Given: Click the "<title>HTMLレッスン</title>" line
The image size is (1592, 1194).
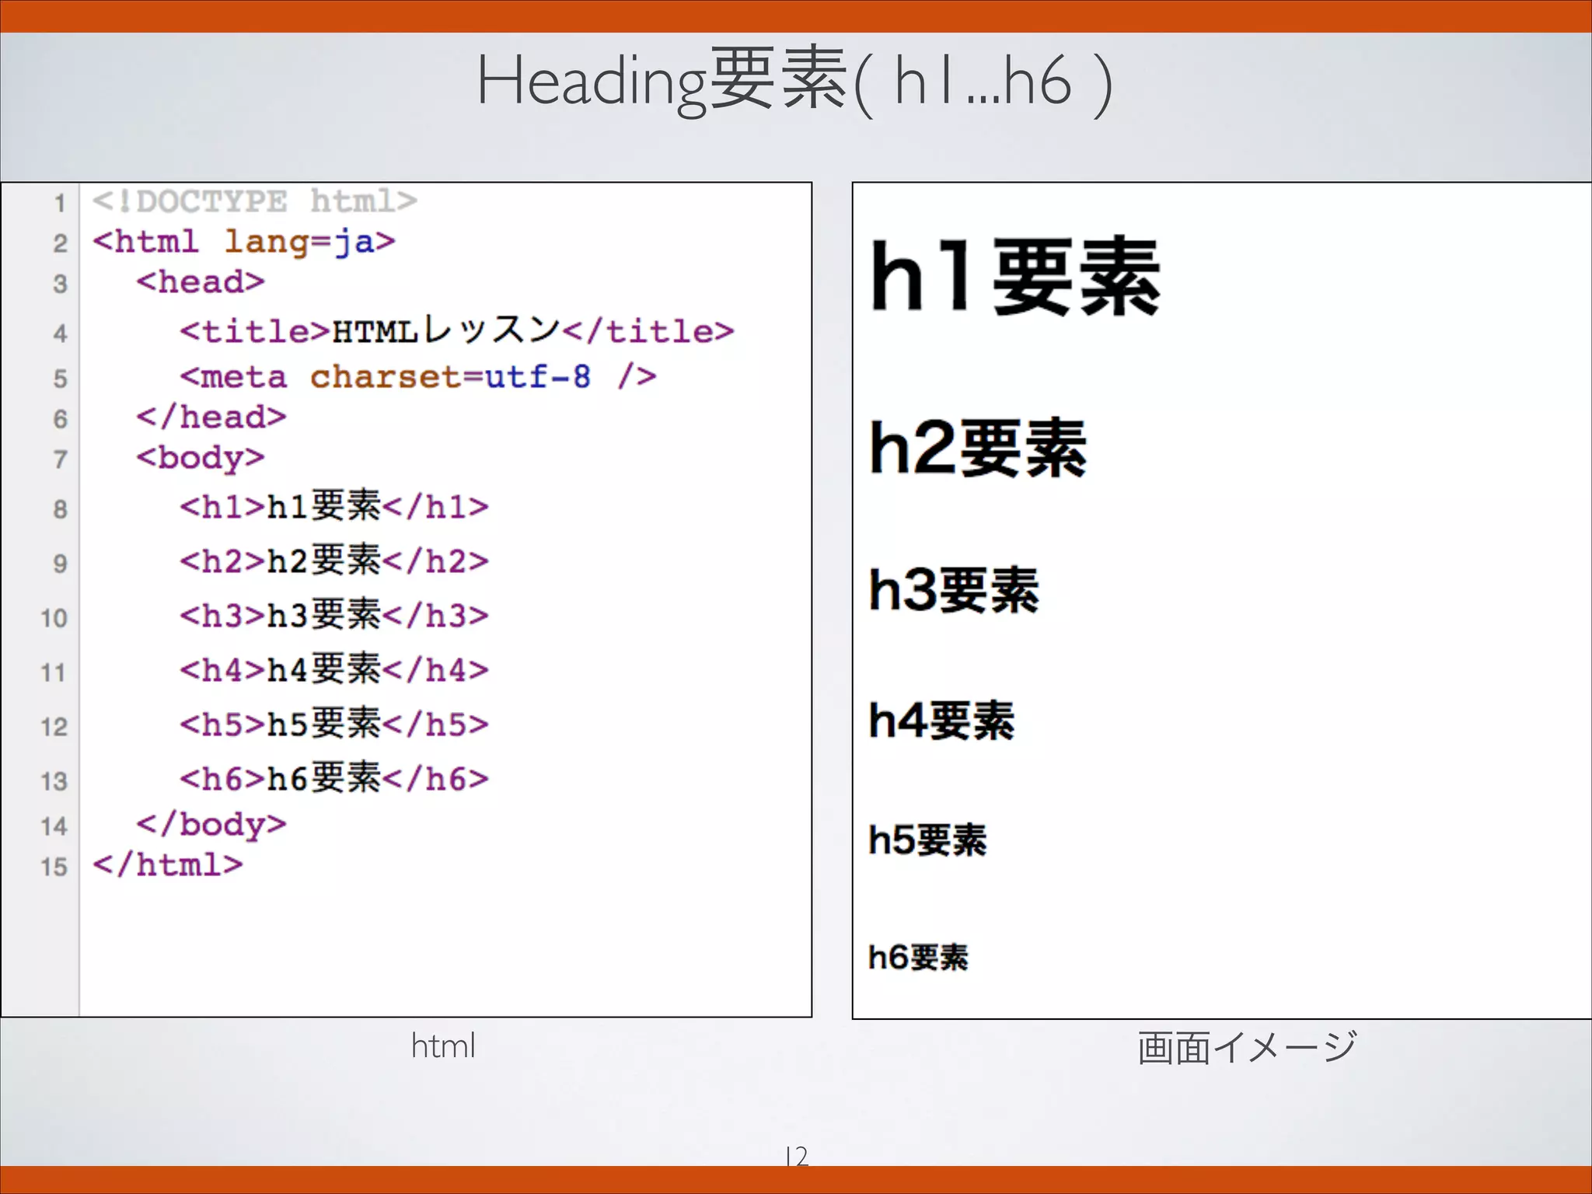Looking at the screenshot, I should pyautogui.click(x=457, y=330).
